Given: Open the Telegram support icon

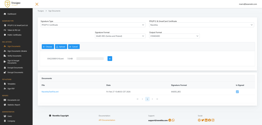Looking at the screenshot, I should 170,120.
